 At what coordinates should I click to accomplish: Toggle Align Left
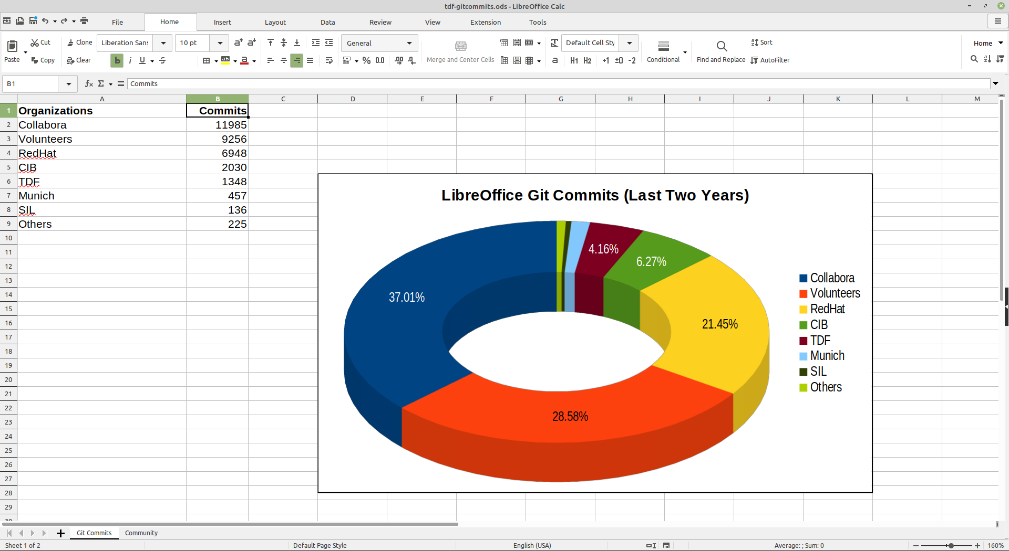(x=271, y=60)
